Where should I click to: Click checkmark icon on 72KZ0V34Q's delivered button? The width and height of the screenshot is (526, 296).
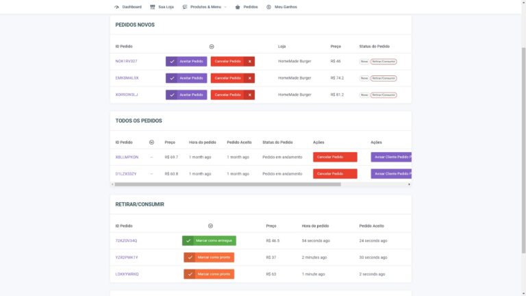188,241
